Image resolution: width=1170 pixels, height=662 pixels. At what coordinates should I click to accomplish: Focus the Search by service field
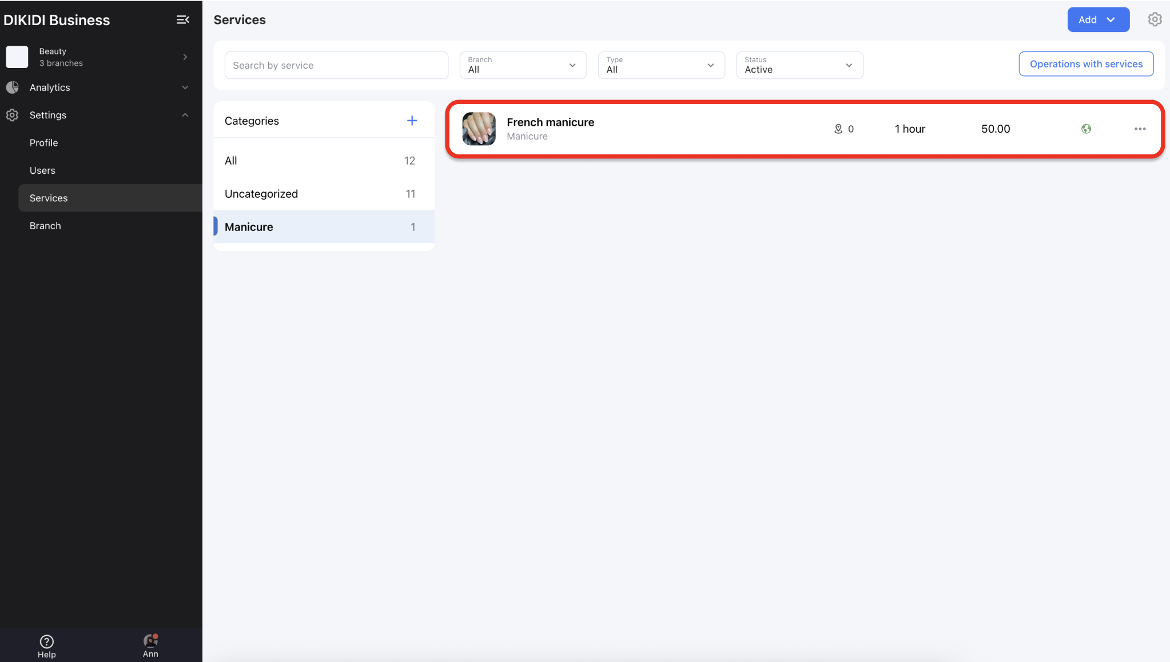tap(336, 65)
